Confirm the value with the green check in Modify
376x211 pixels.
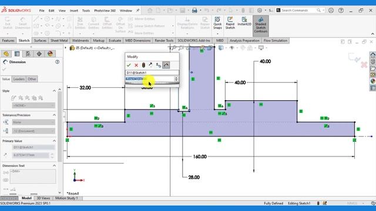(x=129, y=65)
